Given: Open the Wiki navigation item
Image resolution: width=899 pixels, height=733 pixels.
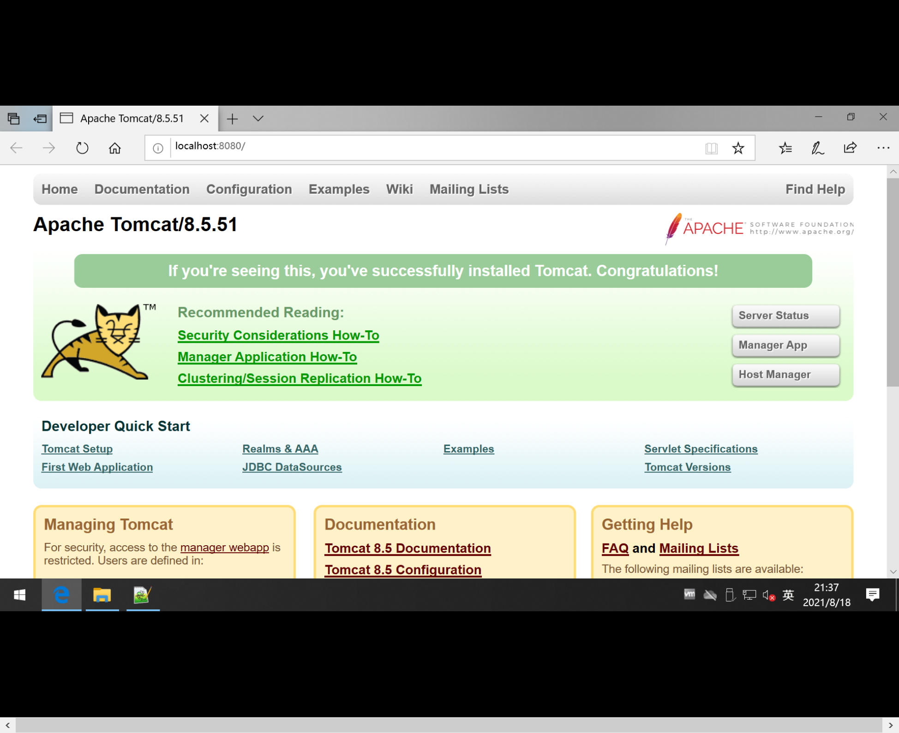Looking at the screenshot, I should pyautogui.click(x=399, y=189).
